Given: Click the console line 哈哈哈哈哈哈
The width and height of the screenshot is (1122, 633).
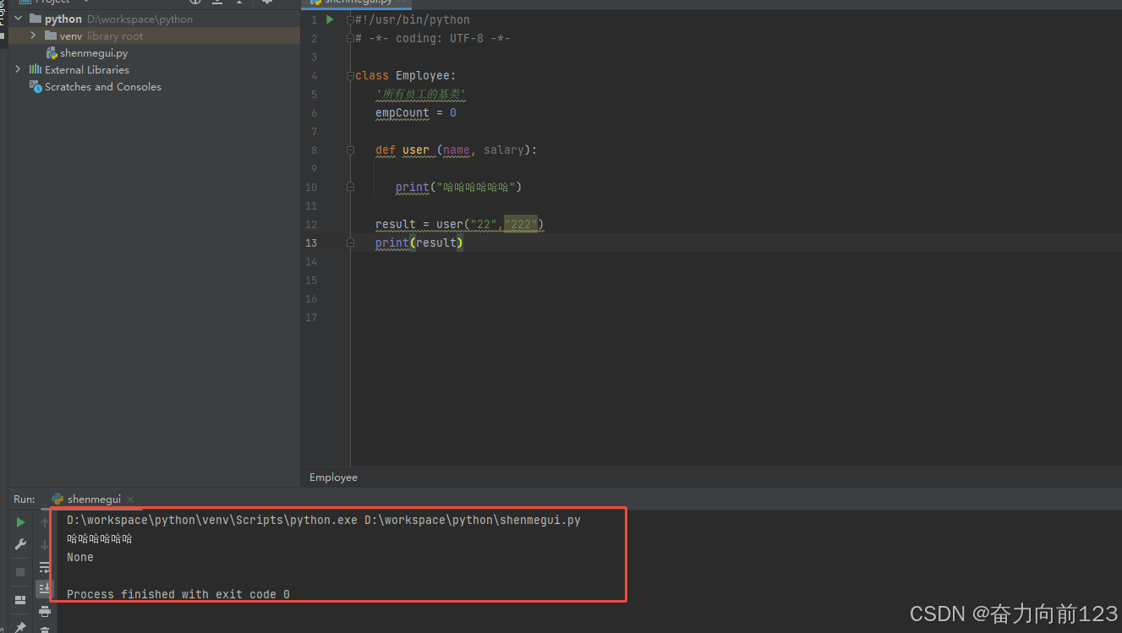Looking at the screenshot, I should [100, 538].
